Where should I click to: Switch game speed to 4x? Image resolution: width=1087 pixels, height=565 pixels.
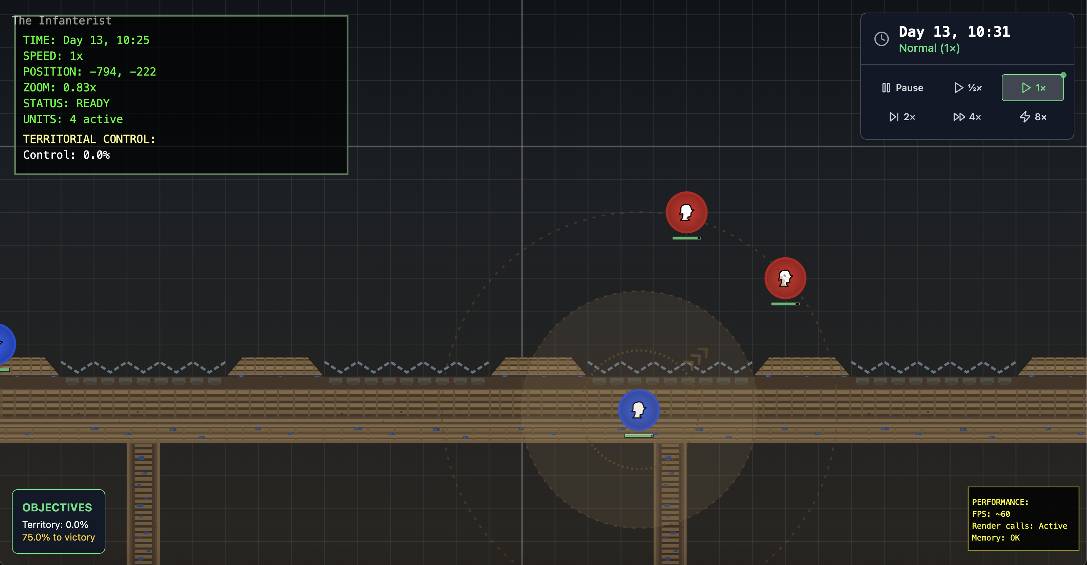click(x=968, y=117)
